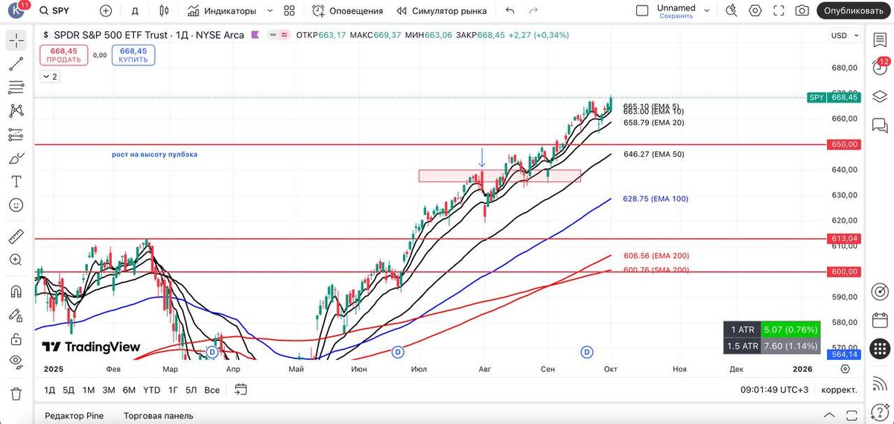Open chart layout selector square icon
This screenshot has width=894, height=424.
[642, 10]
